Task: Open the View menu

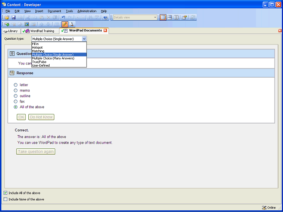Action: (27, 11)
